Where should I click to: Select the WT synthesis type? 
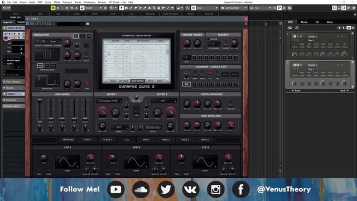point(47,66)
